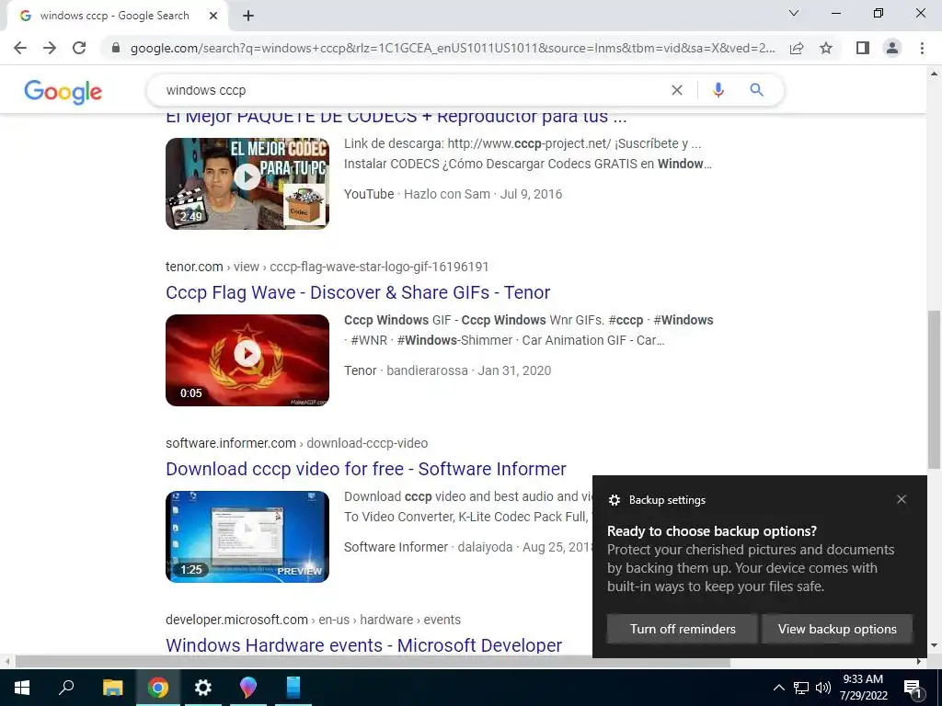Open Cccp Flag Wave Tenor result
The height and width of the screenshot is (706, 942).
coord(358,292)
